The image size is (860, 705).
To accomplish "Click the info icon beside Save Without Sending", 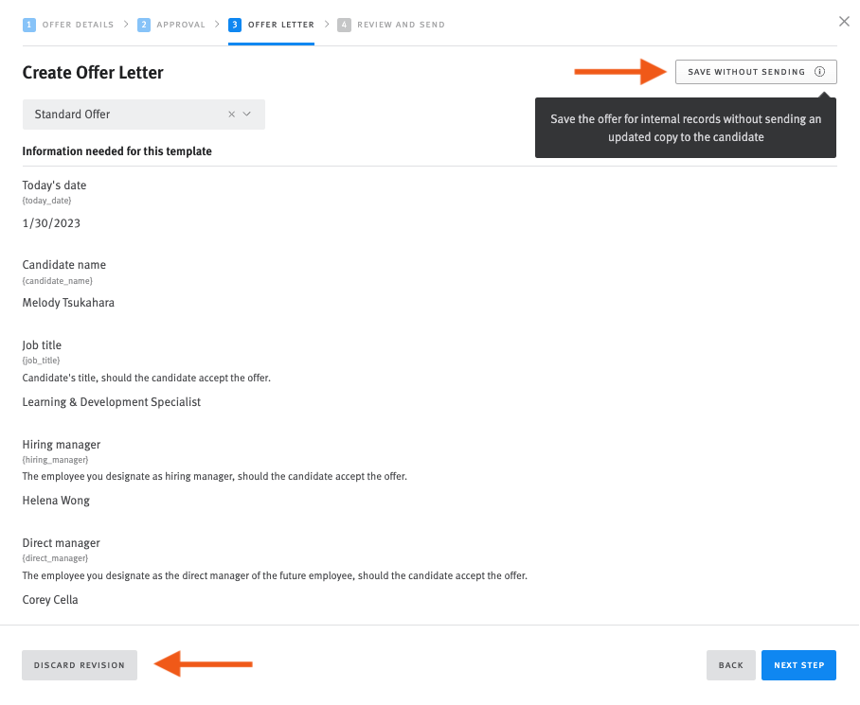I will 820,71.
